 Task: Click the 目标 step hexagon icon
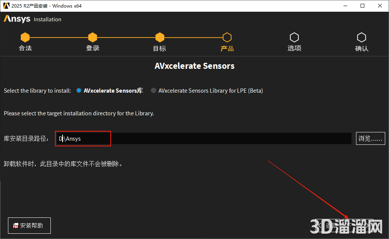coord(160,37)
